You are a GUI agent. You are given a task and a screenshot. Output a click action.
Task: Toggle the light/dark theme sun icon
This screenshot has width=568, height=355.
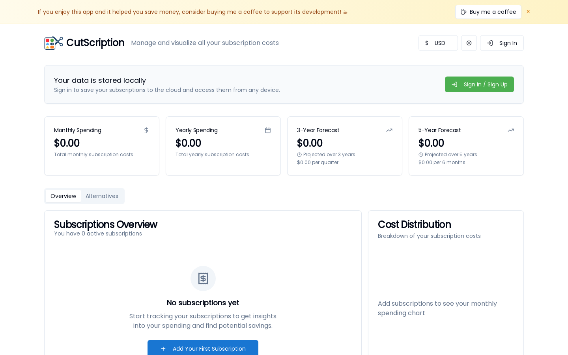pos(469,43)
